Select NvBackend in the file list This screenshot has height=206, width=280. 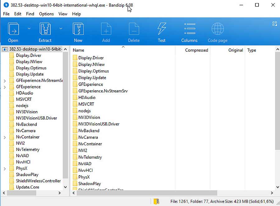point(89,131)
